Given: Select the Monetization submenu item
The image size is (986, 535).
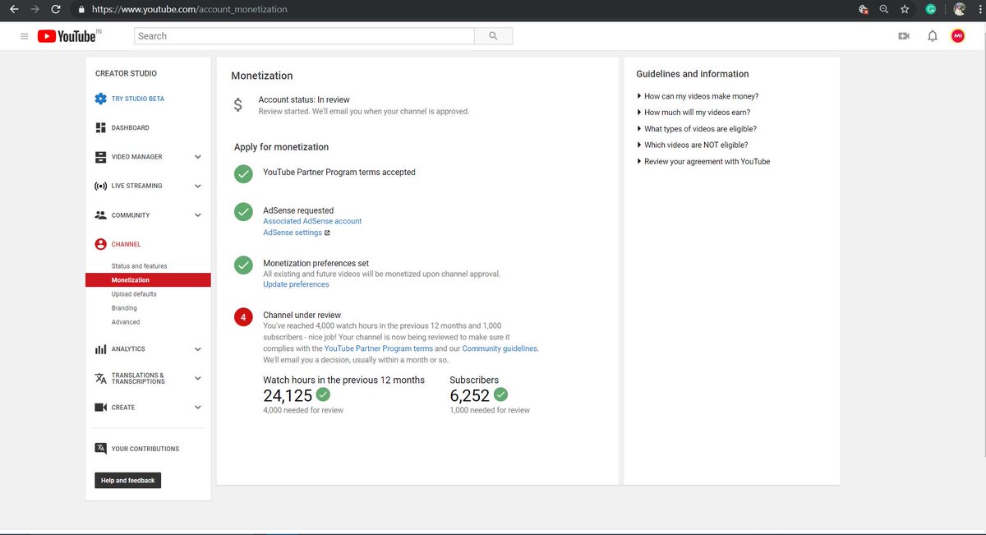Looking at the screenshot, I should click(x=148, y=280).
